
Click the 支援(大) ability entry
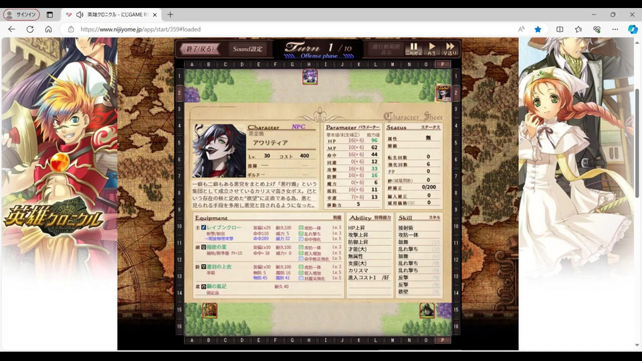[x=357, y=263]
